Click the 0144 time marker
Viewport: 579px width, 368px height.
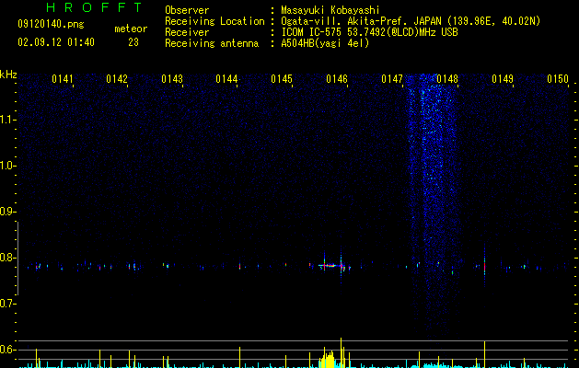226,79
